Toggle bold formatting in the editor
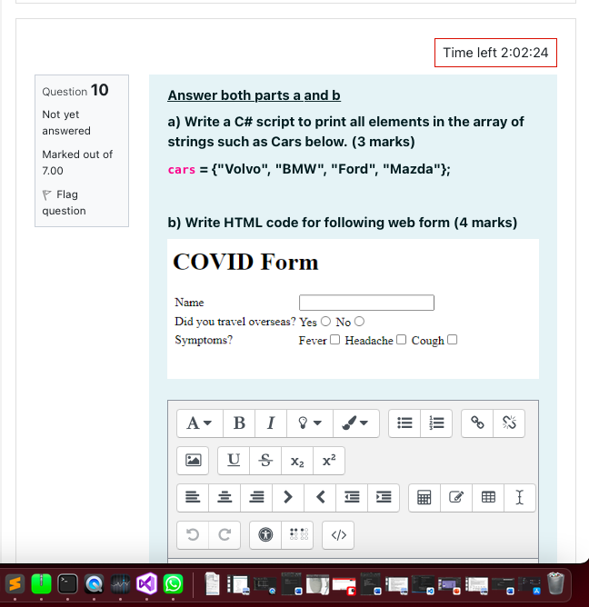 (x=239, y=423)
